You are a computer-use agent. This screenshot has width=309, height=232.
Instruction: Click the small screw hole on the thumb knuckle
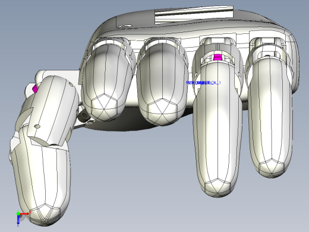37,126
